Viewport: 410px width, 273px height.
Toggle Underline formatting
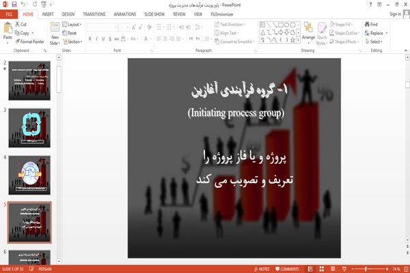(x=103, y=39)
